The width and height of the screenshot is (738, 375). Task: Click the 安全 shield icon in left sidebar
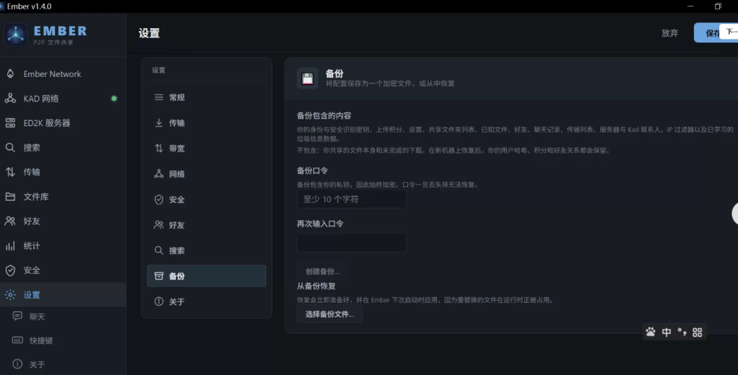click(x=10, y=270)
